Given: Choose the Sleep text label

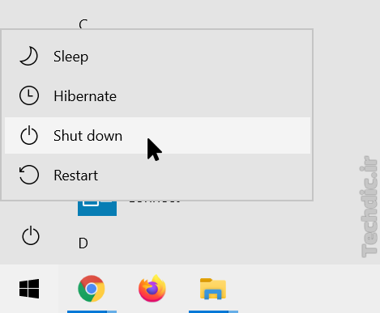Looking at the screenshot, I should [70, 57].
